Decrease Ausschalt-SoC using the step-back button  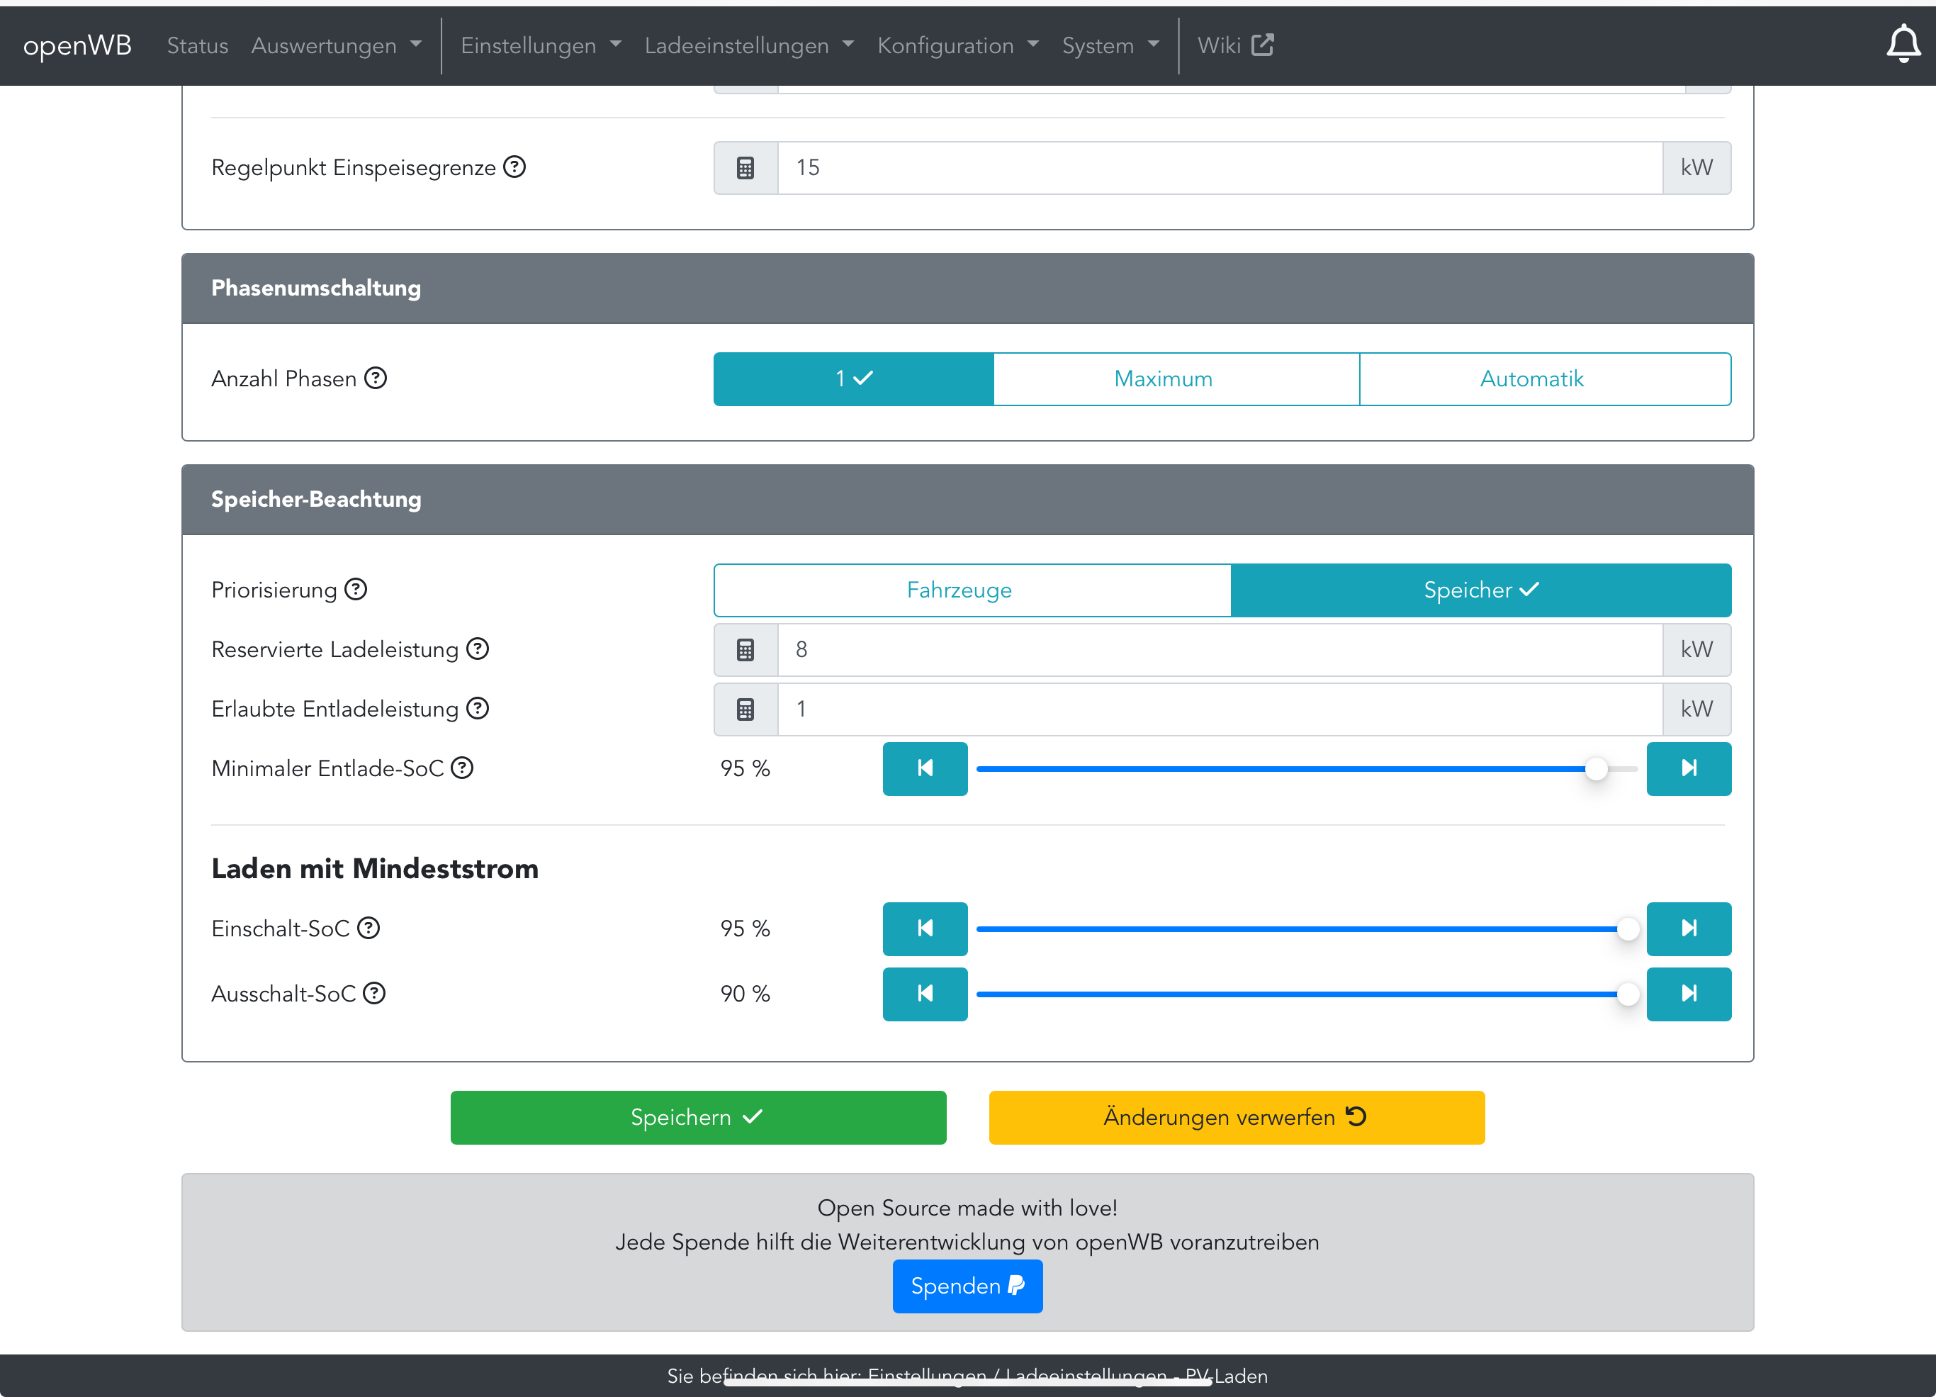click(x=925, y=994)
